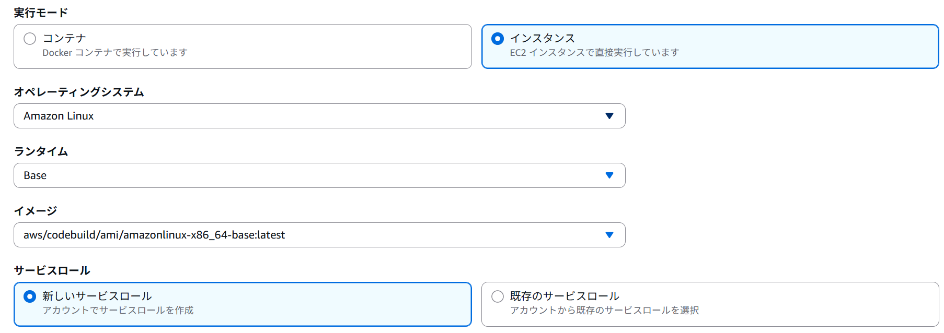Select the コンテナ radio button
Image resolution: width=944 pixels, height=333 pixels.
(30, 39)
